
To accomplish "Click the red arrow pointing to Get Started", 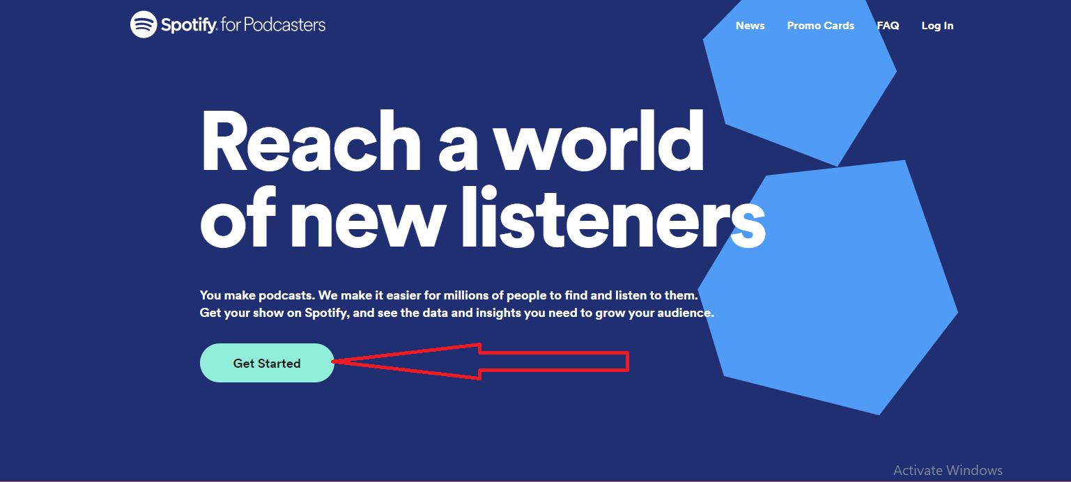I will [x=480, y=361].
